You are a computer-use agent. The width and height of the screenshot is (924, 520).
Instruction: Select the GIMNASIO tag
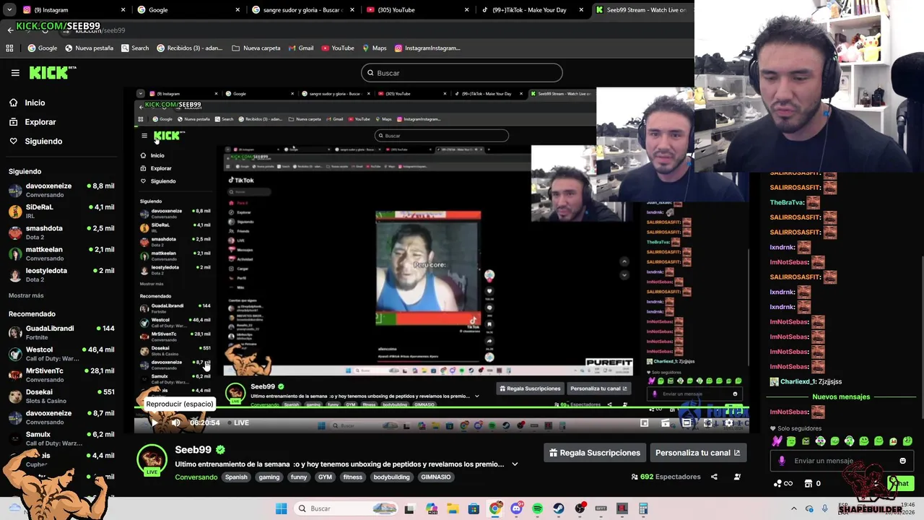pyautogui.click(x=435, y=477)
